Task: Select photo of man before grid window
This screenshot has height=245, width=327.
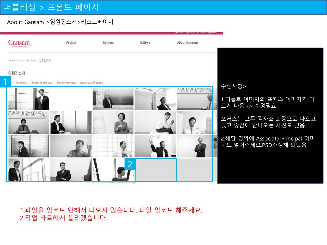Action: (113, 146)
